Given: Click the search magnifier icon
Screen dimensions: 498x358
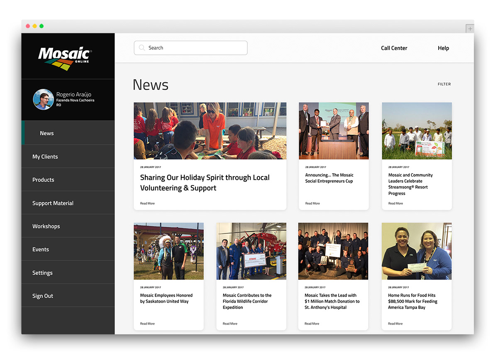Looking at the screenshot, I should [x=142, y=48].
